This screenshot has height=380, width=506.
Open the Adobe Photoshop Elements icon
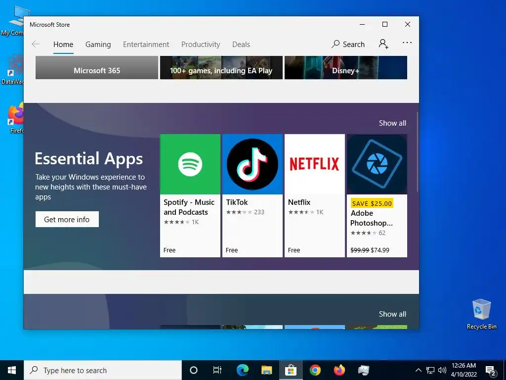(x=377, y=164)
